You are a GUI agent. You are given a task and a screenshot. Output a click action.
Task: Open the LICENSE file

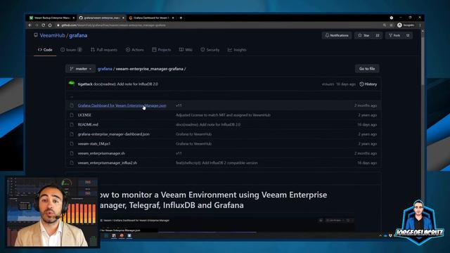[84, 115]
